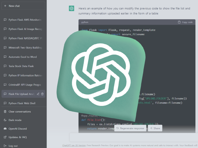Viewport: 198px width, 148px height.
Task: Select Flask File Upload Analysis conversation
Action: click(x=23, y=94)
